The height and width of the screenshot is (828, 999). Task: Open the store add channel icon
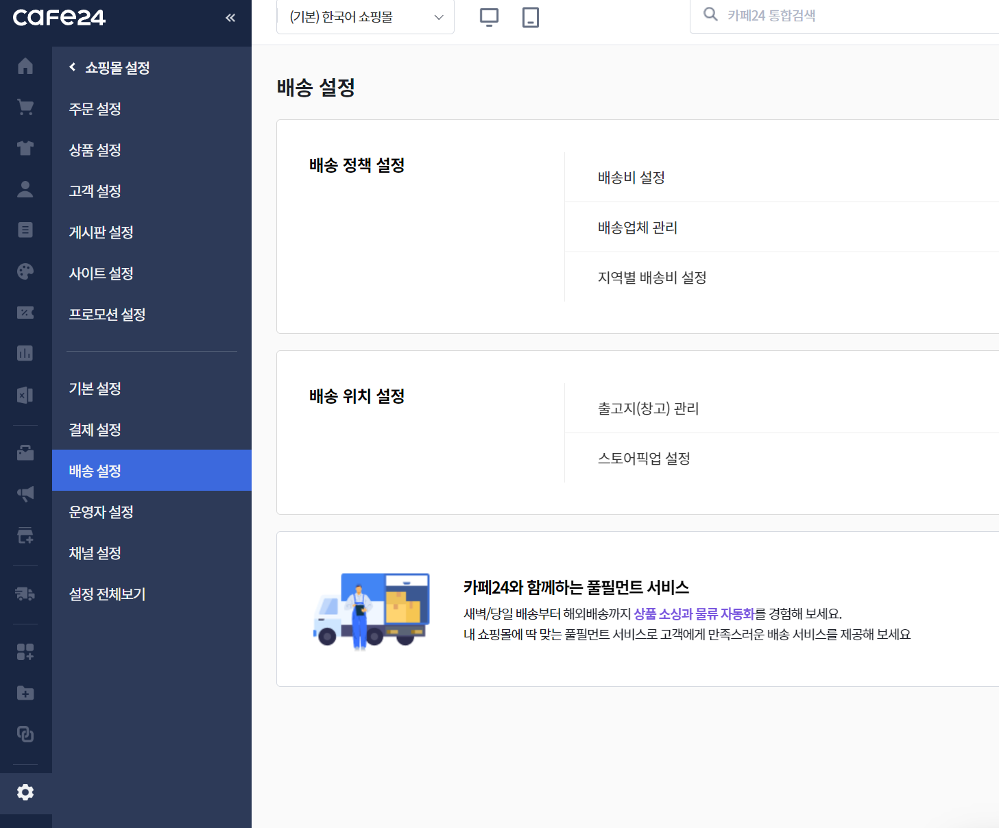(x=25, y=535)
